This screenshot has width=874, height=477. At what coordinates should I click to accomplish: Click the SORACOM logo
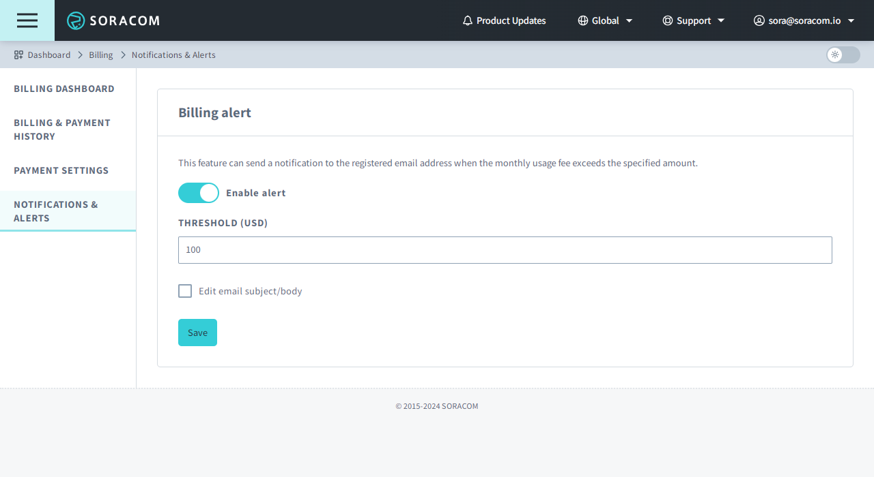113,20
